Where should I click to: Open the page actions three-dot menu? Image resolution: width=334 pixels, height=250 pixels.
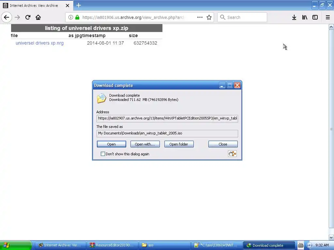click(x=200, y=17)
